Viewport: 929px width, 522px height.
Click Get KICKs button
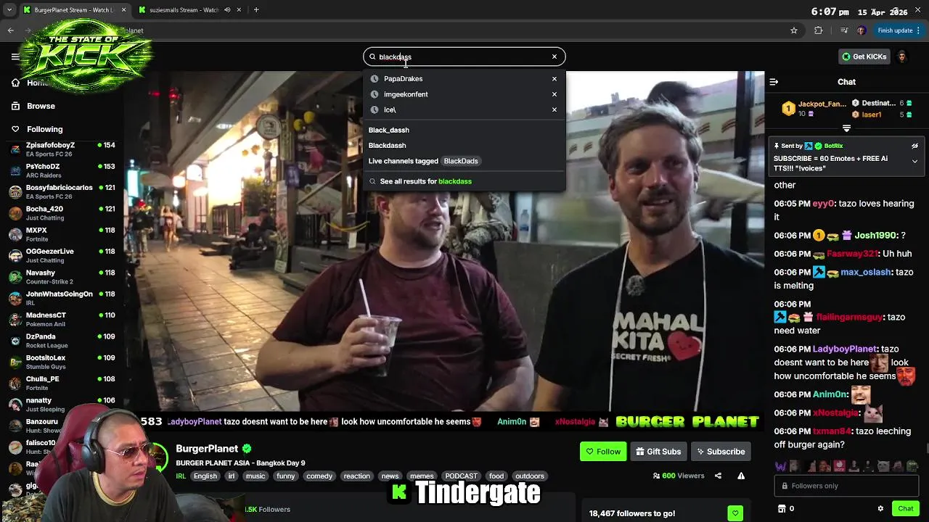864,57
